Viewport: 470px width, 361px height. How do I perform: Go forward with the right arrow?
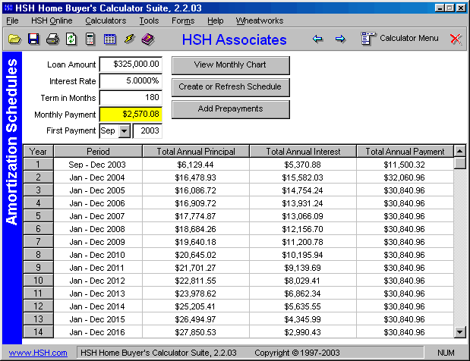pos(340,39)
